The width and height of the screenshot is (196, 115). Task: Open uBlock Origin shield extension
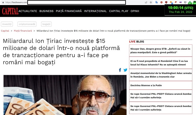[x=166, y=2]
